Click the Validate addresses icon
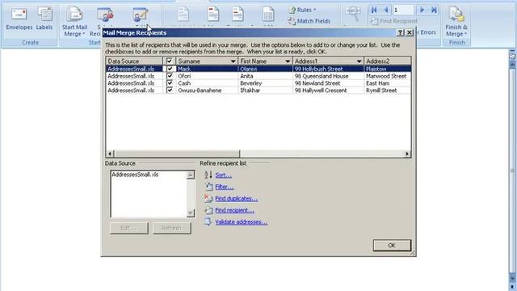The image size is (517, 291). 208,221
